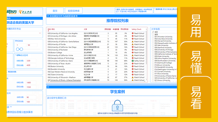The image size is (218, 122).
Task: Select 002.Harvard University checkbox
Action: 153,41
